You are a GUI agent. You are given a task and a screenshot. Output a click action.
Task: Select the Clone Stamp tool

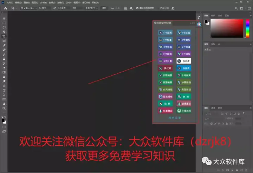(x=4, y=59)
